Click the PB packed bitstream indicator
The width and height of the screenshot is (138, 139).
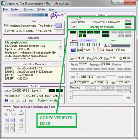pyautogui.click(x=80, y=36)
